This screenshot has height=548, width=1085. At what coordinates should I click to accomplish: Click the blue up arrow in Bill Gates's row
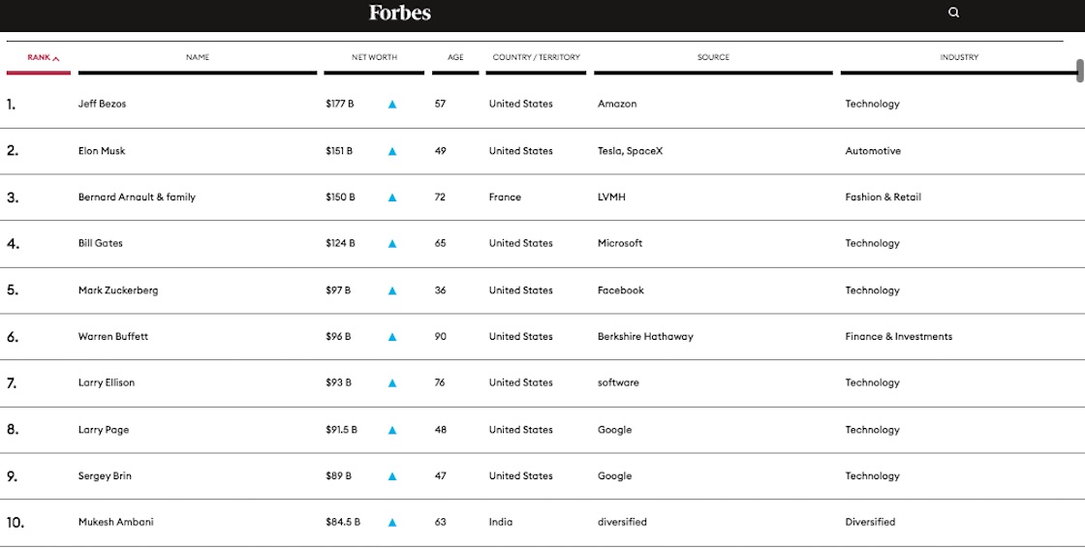[x=392, y=244]
